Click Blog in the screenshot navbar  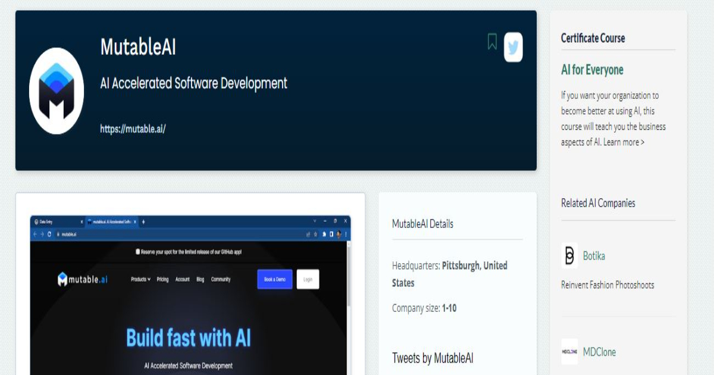tap(201, 279)
